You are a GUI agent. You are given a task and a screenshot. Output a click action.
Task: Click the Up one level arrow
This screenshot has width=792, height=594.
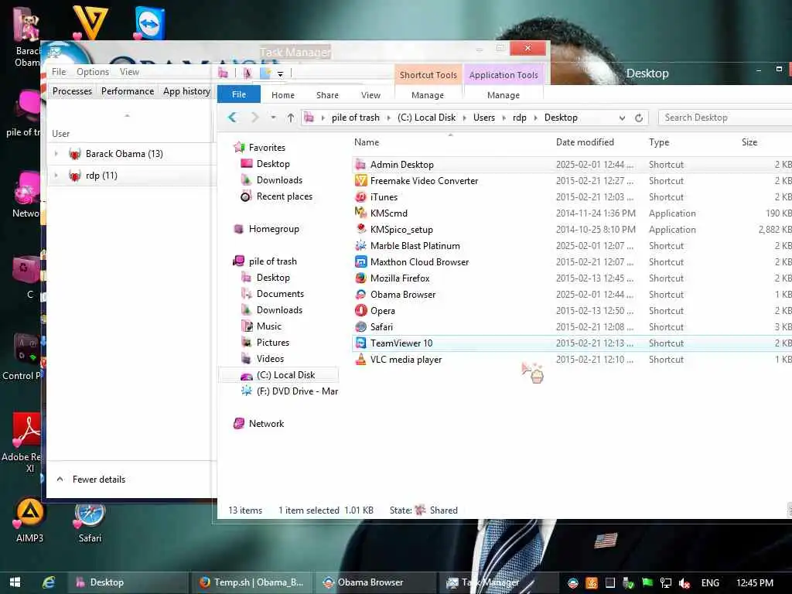pyautogui.click(x=291, y=118)
